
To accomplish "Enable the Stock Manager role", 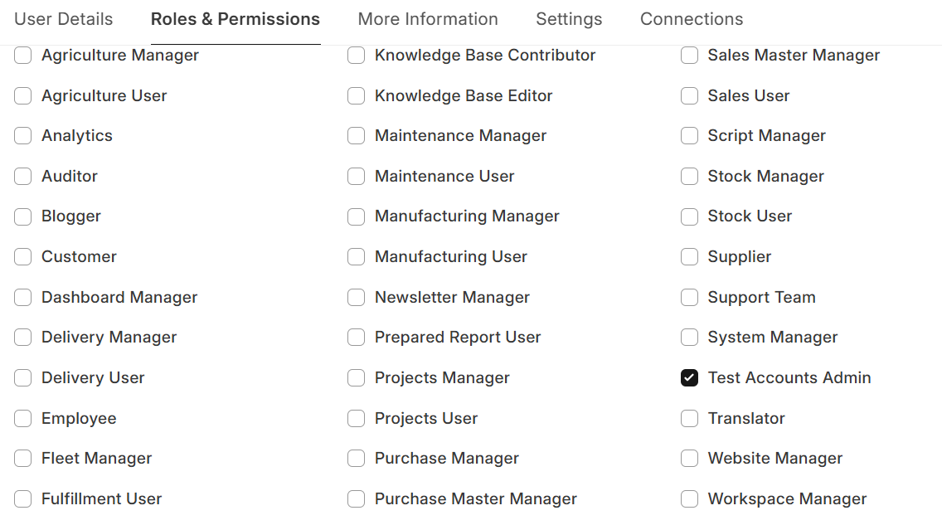I will 689,177.
